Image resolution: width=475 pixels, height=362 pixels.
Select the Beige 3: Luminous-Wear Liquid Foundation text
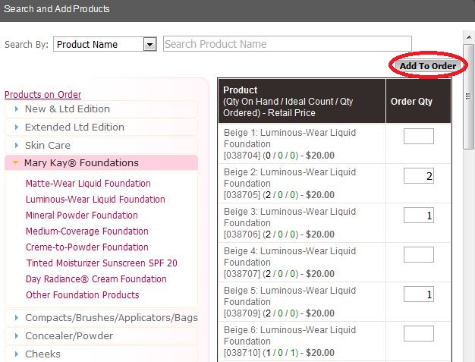[290, 217]
